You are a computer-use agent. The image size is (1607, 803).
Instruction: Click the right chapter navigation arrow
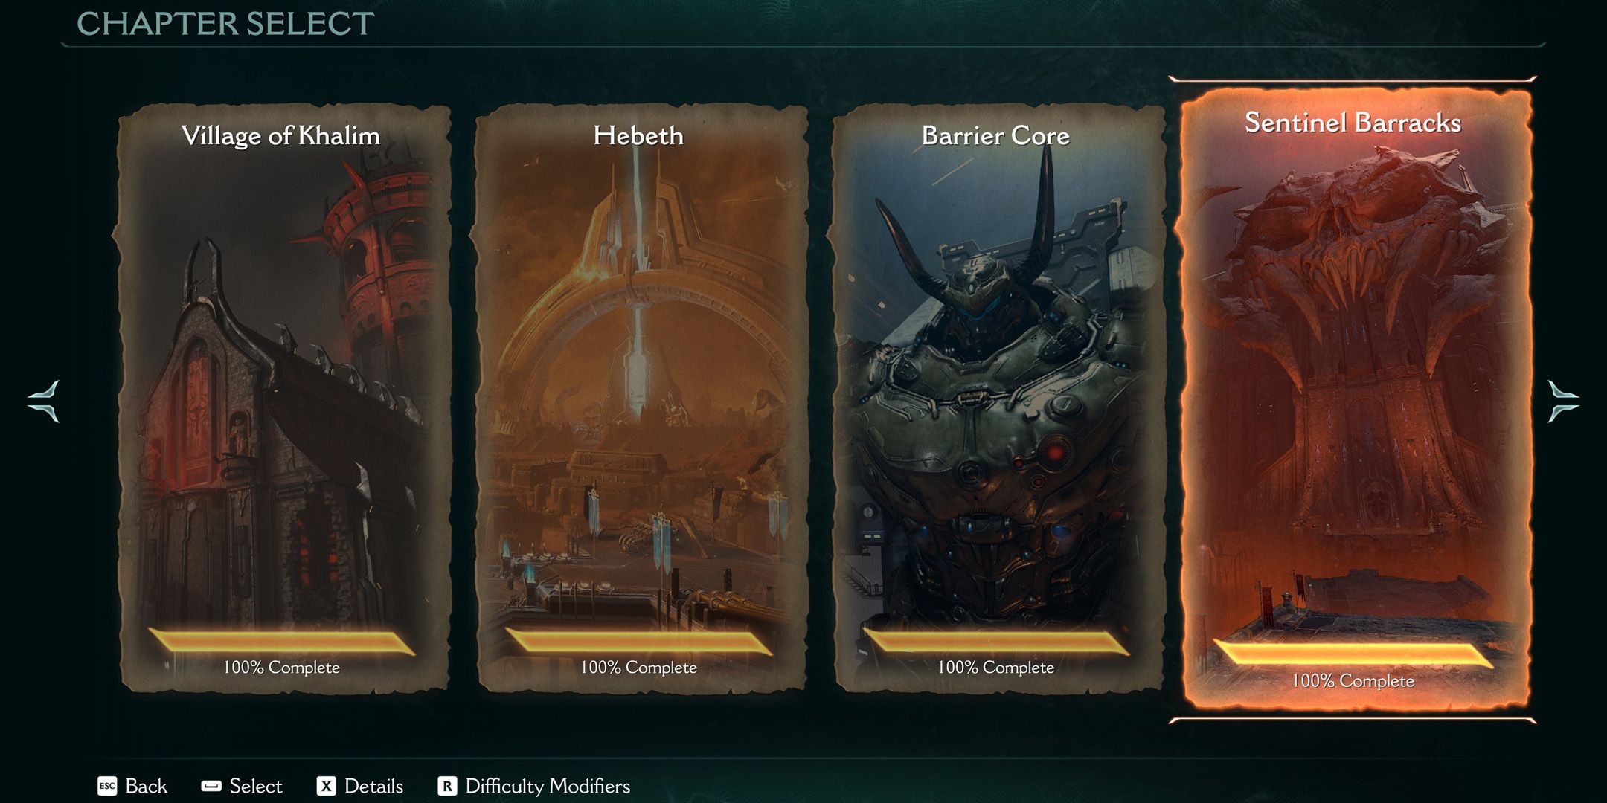[1563, 401]
